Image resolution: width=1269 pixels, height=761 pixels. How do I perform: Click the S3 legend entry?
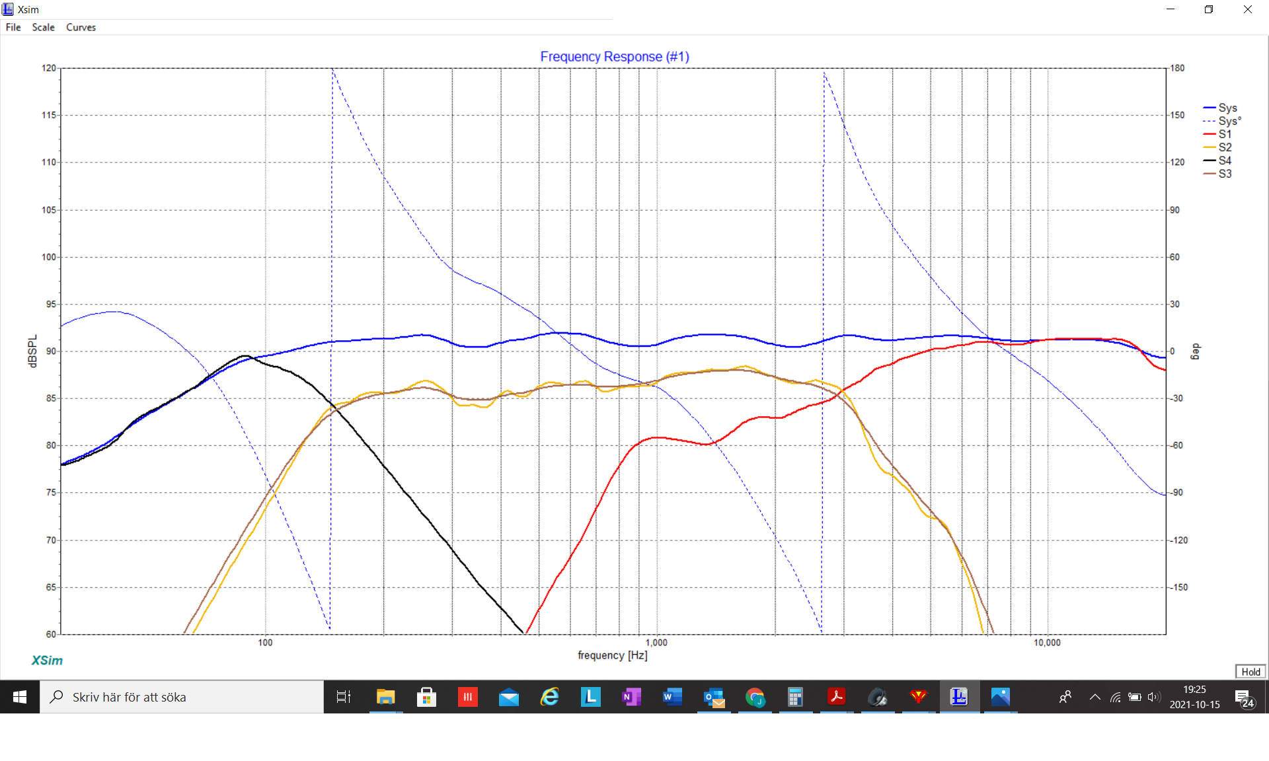coord(1217,174)
